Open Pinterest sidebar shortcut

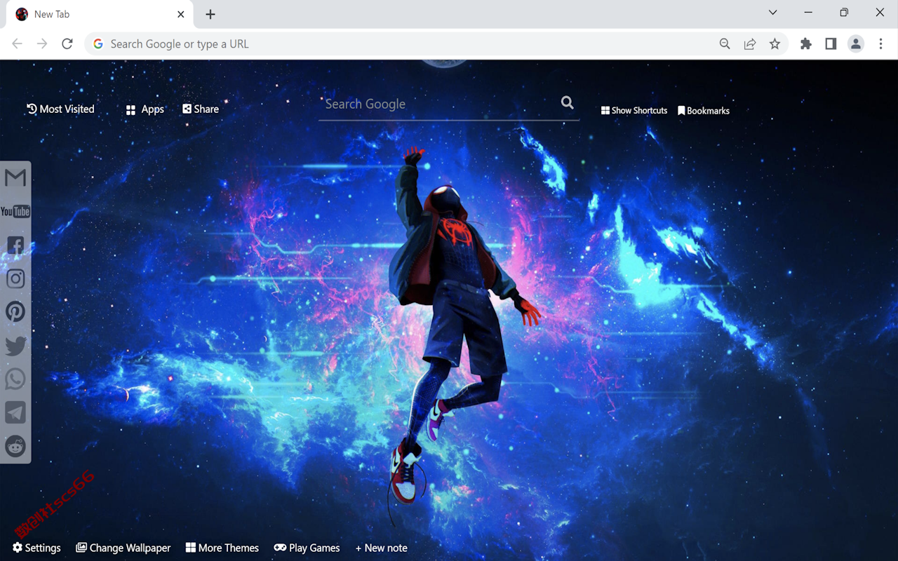pos(15,312)
